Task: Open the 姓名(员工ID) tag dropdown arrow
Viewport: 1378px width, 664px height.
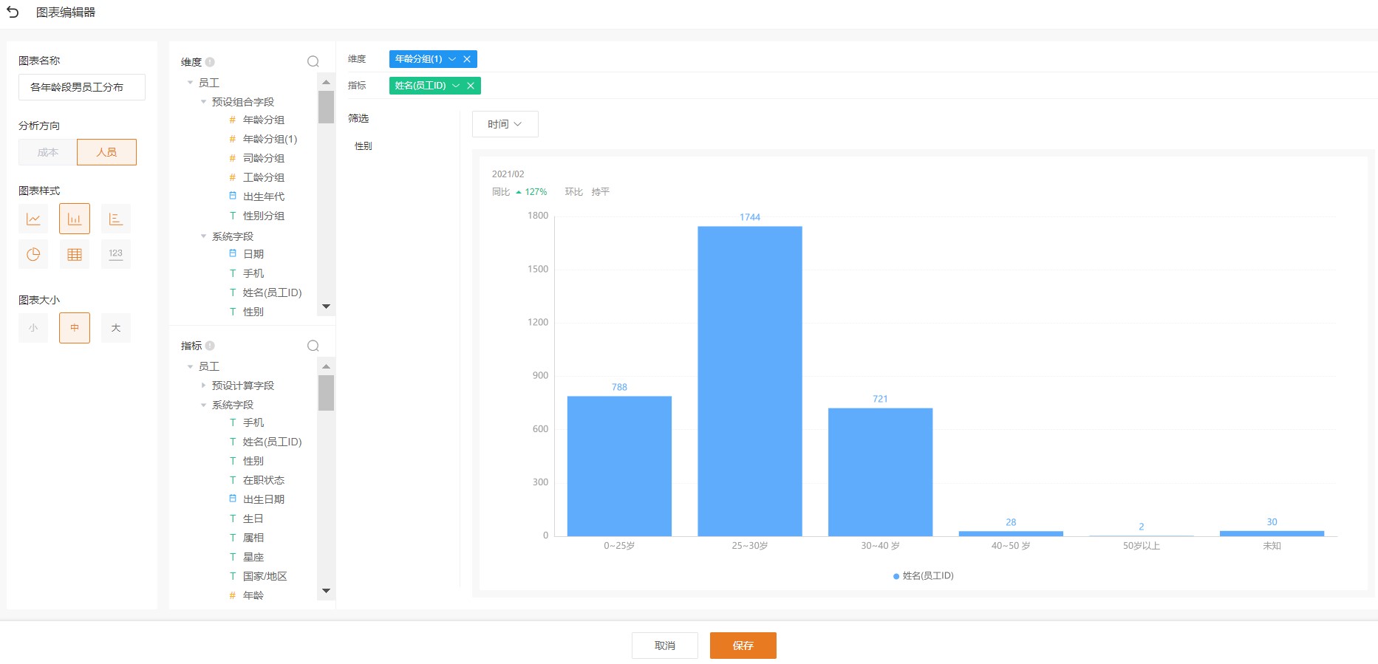Action: (x=456, y=86)
